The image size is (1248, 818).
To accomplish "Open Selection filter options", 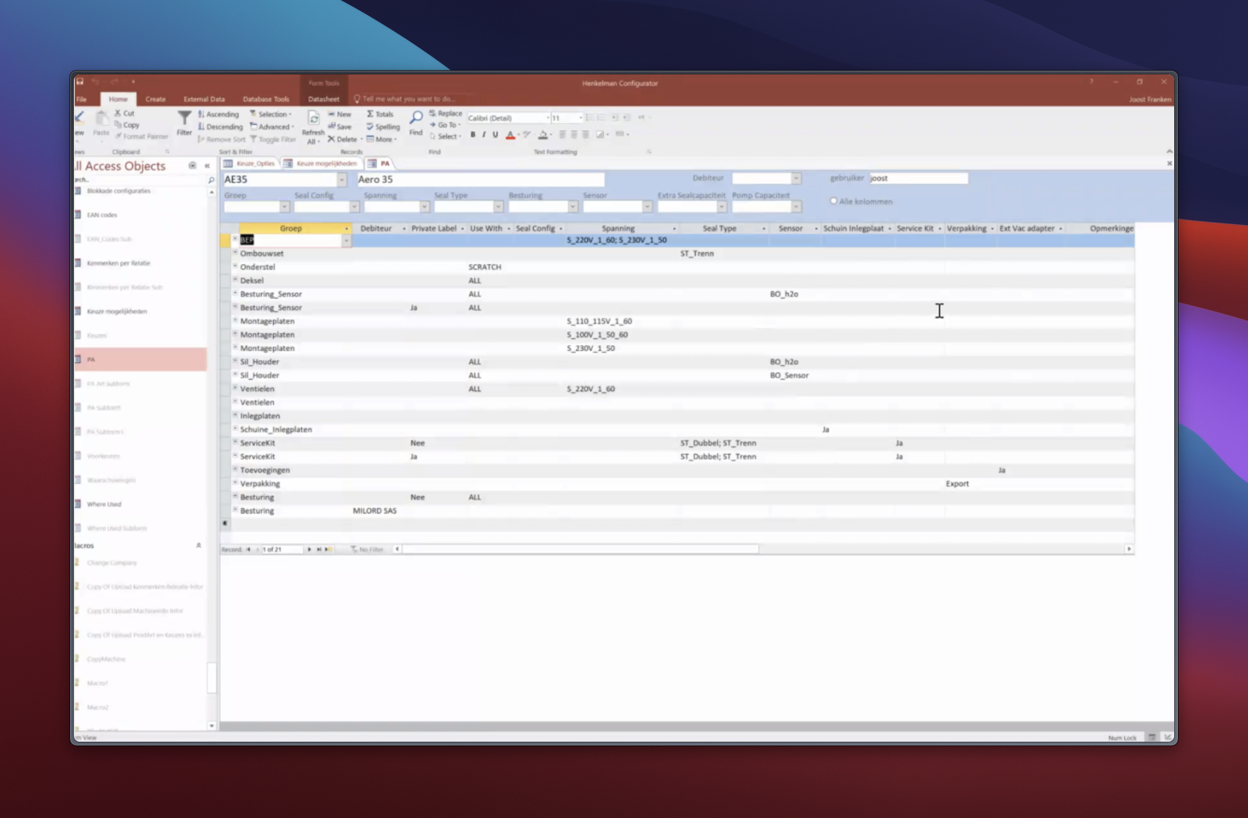I will pos(271,114).
